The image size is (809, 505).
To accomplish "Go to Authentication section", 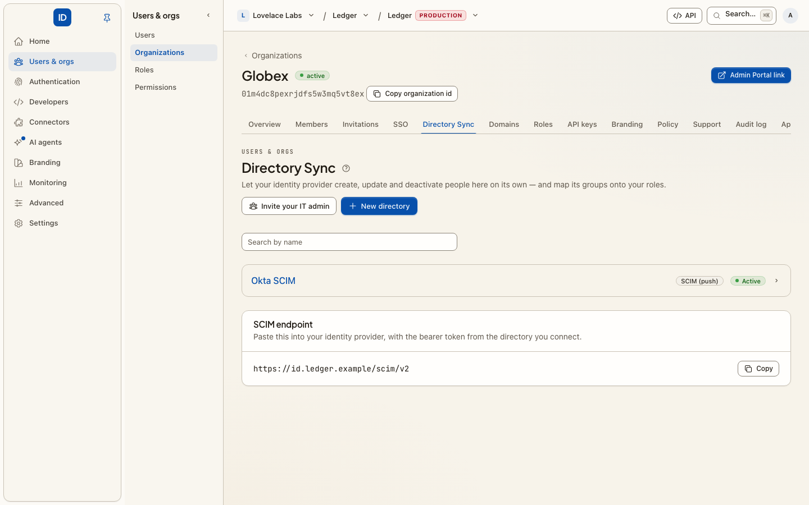I will tap(62, 82).
